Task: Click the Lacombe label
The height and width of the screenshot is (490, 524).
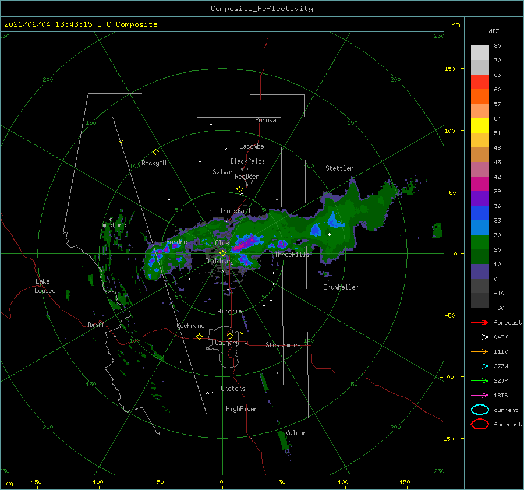Action: point(252,146)
